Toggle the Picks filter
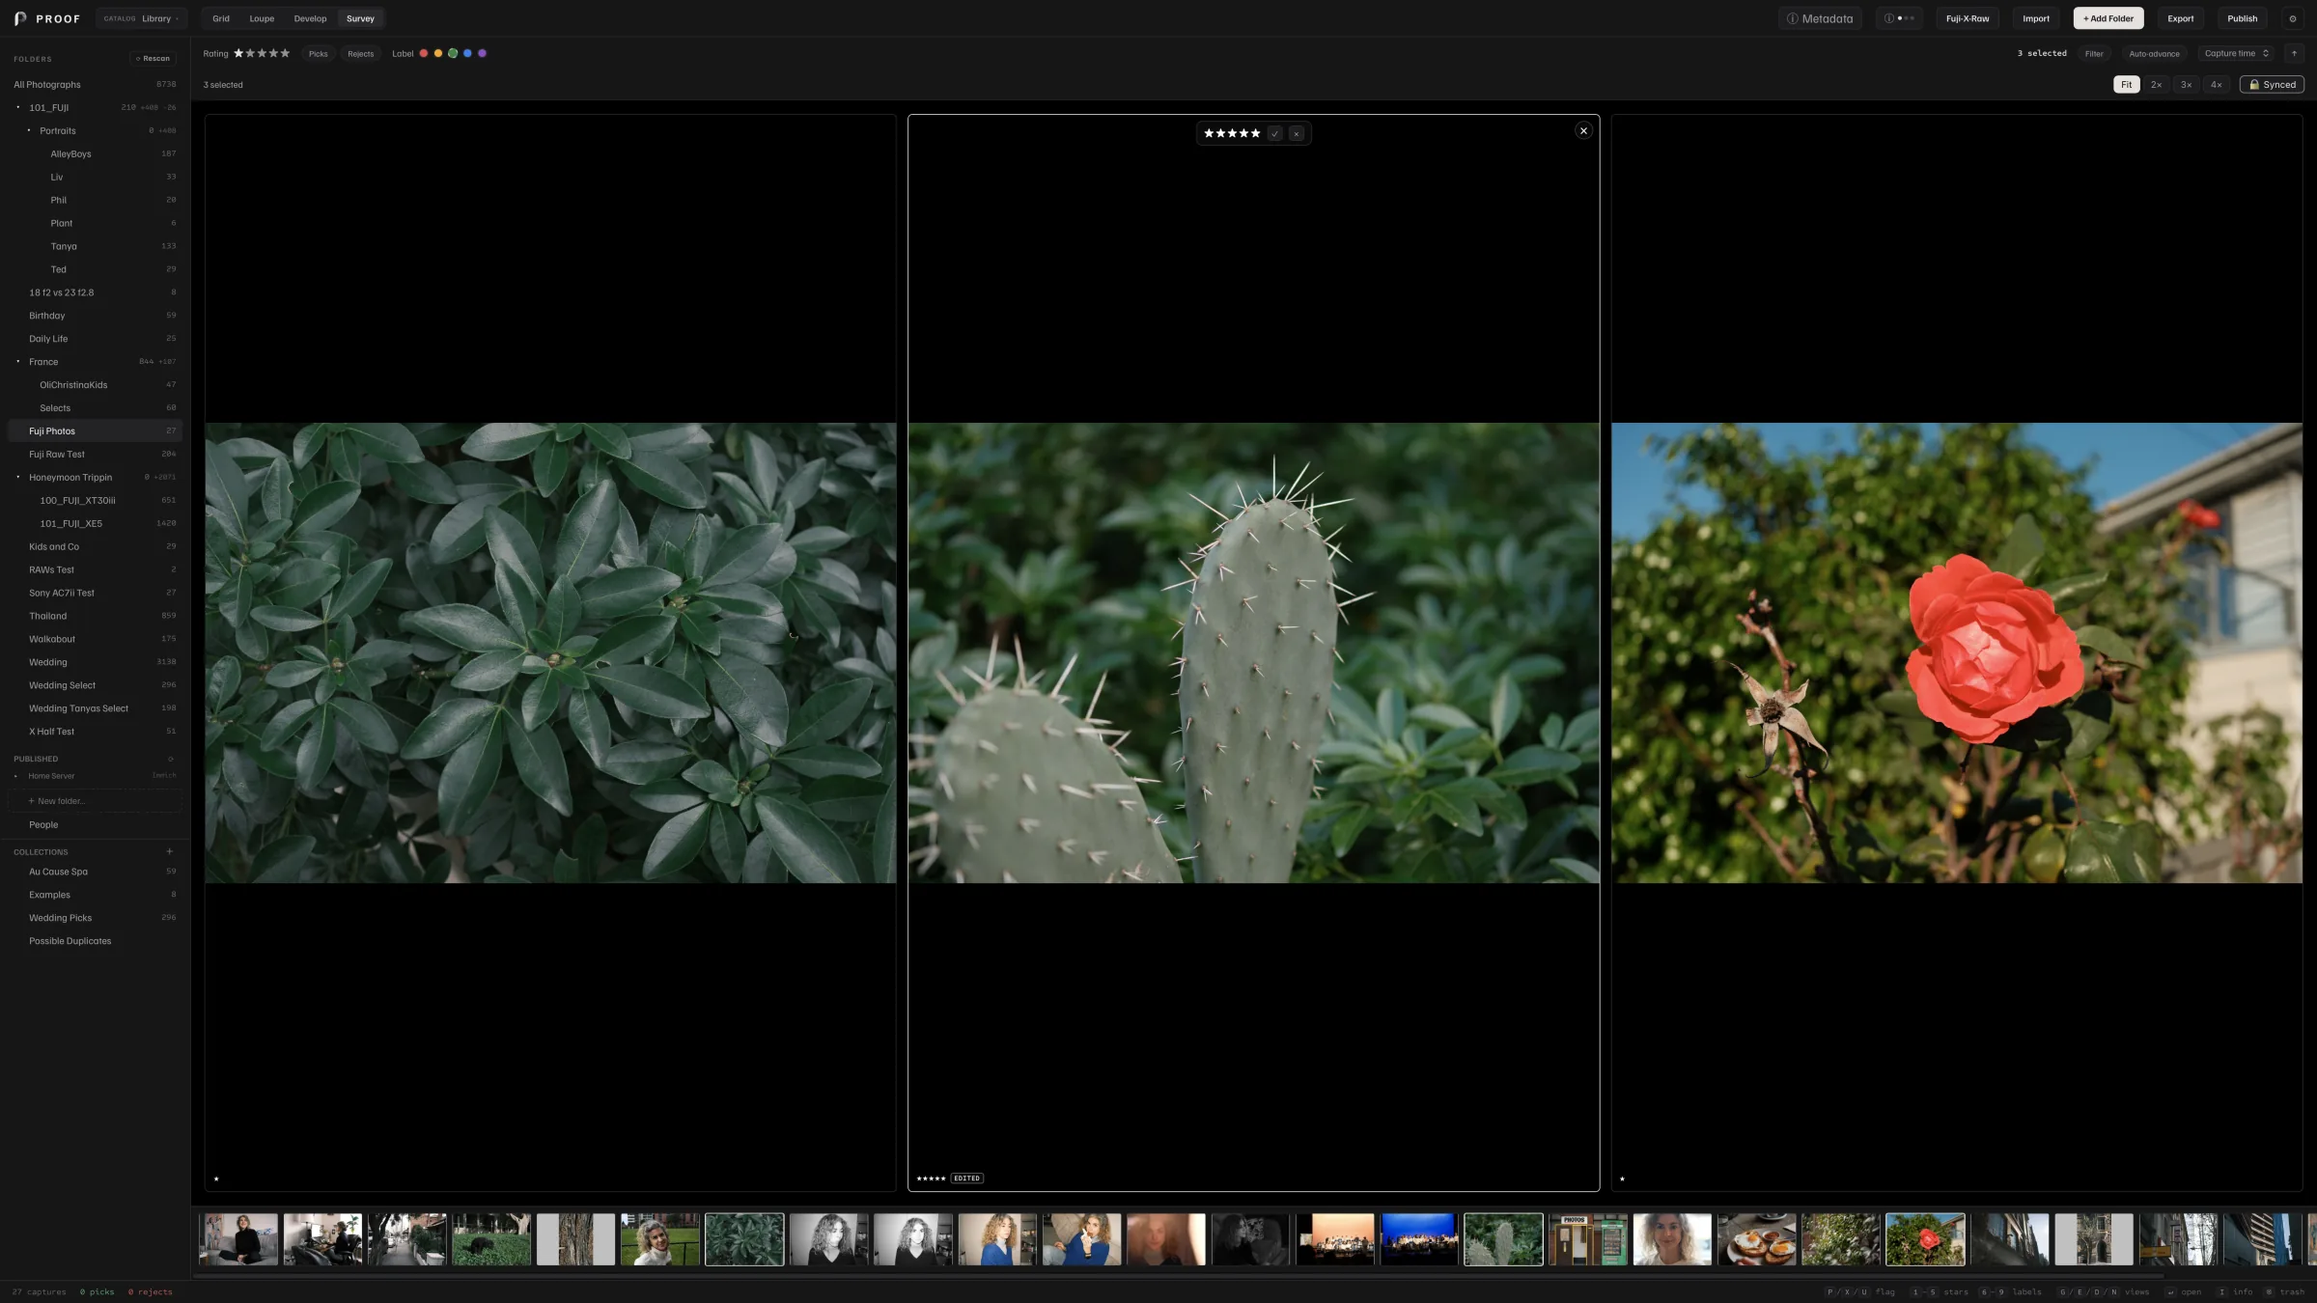 click(x=319, y=53)
